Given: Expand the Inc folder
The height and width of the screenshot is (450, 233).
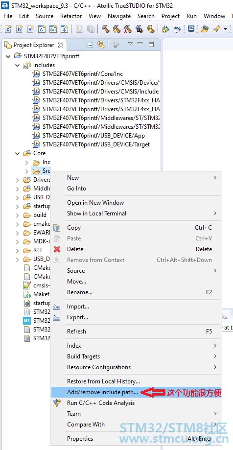Looking at the screenshot, I should tap(26, 163).
